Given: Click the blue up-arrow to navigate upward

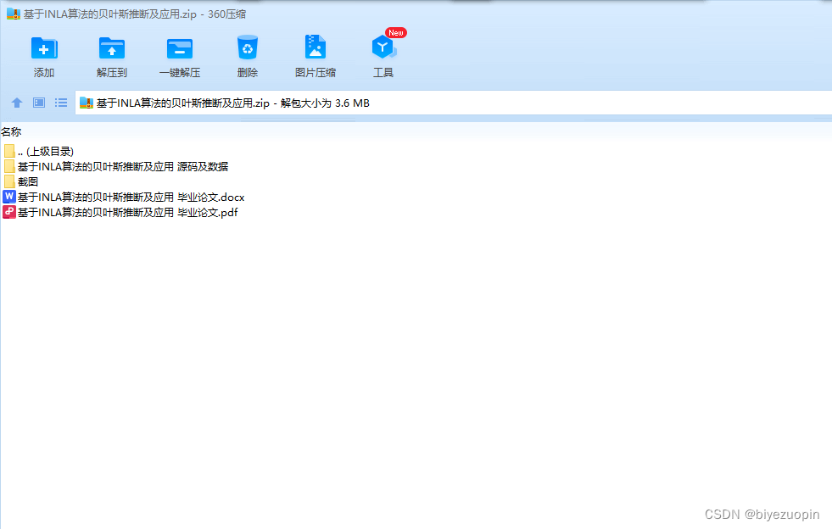Looking at the screenshot, I should coord(16,102).
